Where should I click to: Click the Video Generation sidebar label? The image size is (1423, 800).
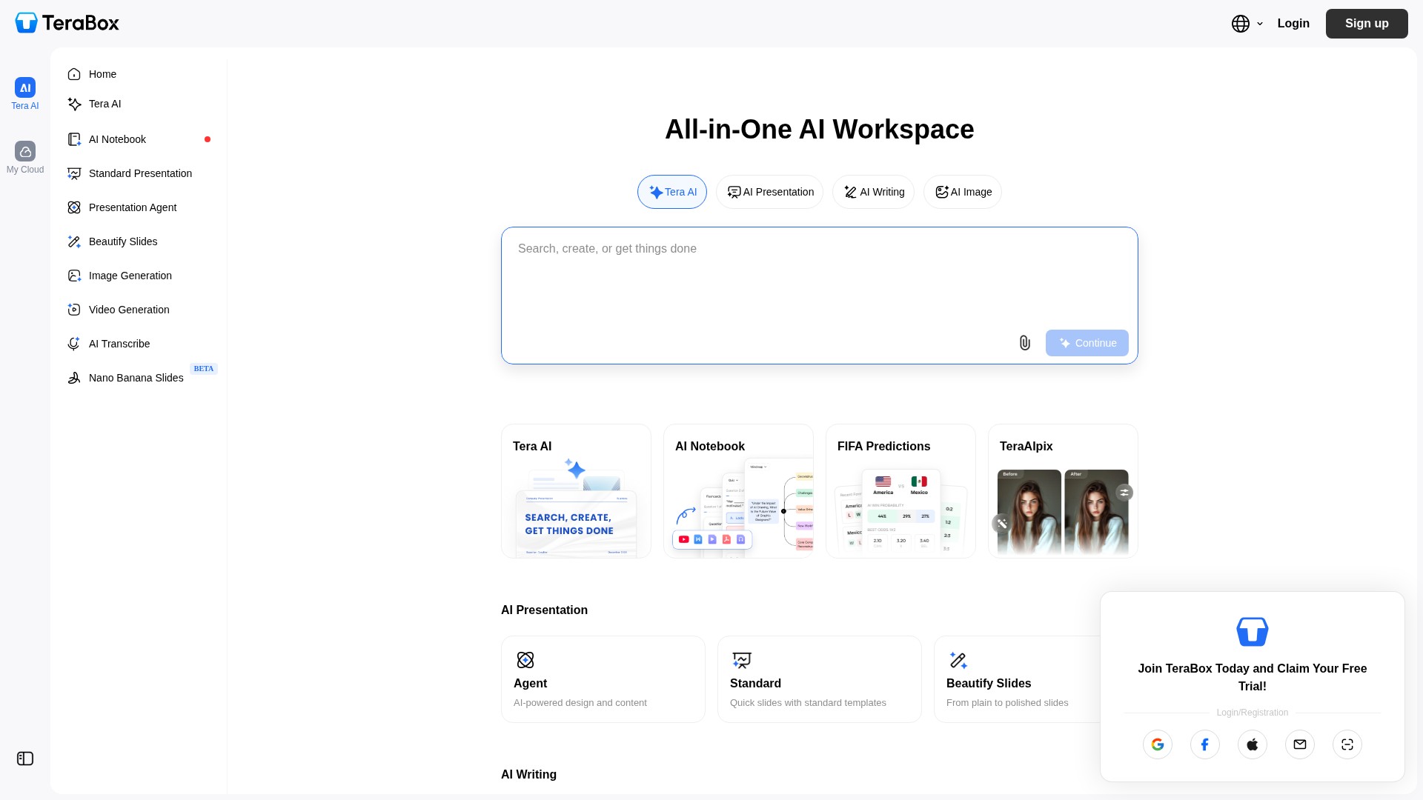coord(129,310)
